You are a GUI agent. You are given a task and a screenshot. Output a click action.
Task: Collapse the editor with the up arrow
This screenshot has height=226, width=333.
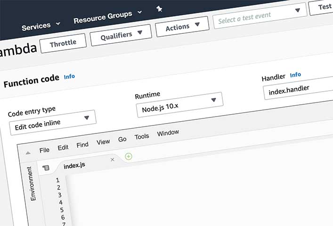(x=28, y=153)
